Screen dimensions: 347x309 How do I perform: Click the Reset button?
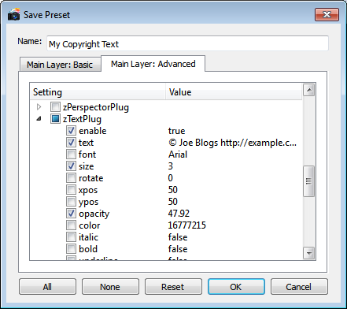click(173, 287)
